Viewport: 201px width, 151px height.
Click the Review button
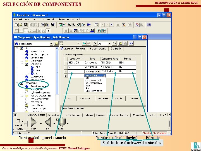[134, 98]
